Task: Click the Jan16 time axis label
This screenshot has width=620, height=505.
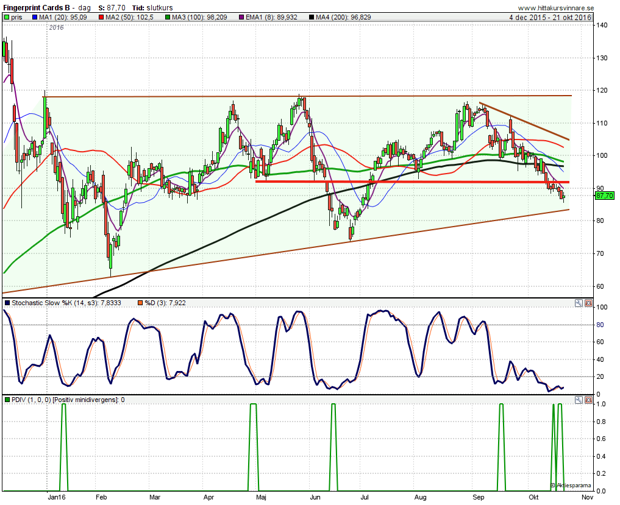Action: [x=57, y=497]
